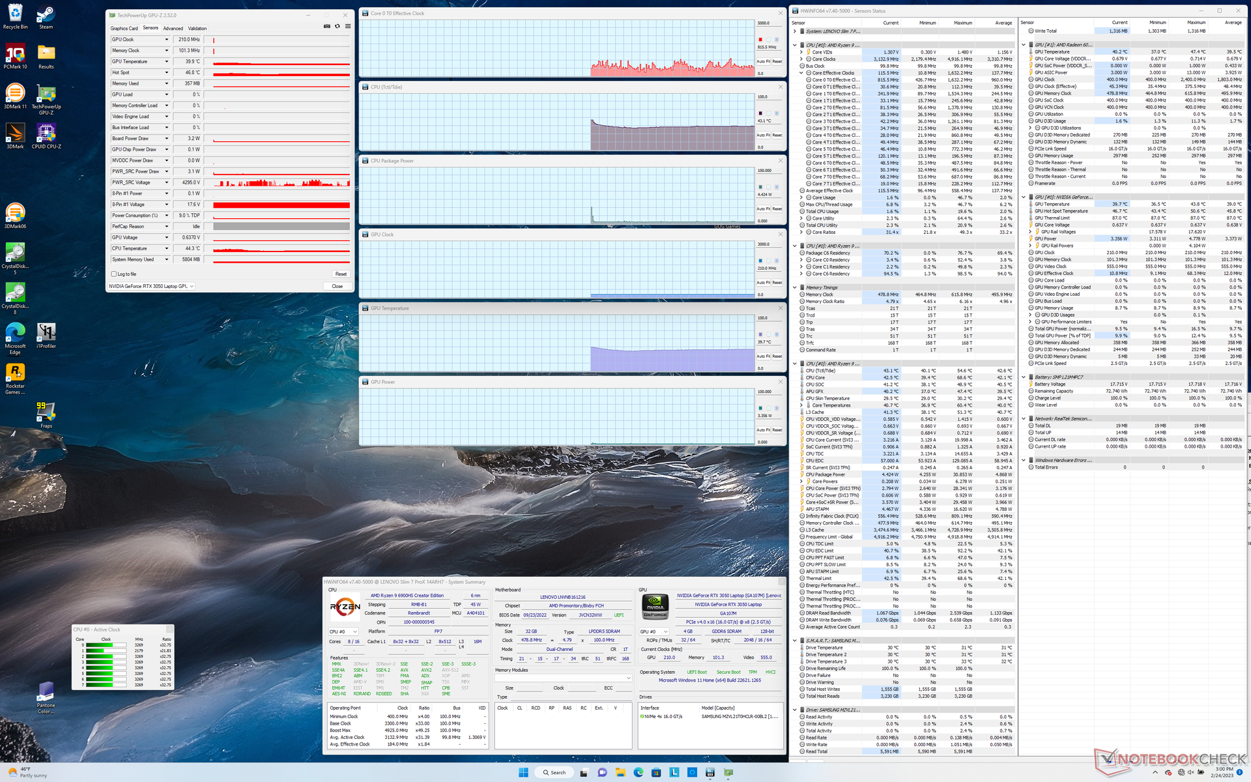Open Teams Chat taskbar icon
The width and height of the screenshot is (1251, 782).
(602, 772)
